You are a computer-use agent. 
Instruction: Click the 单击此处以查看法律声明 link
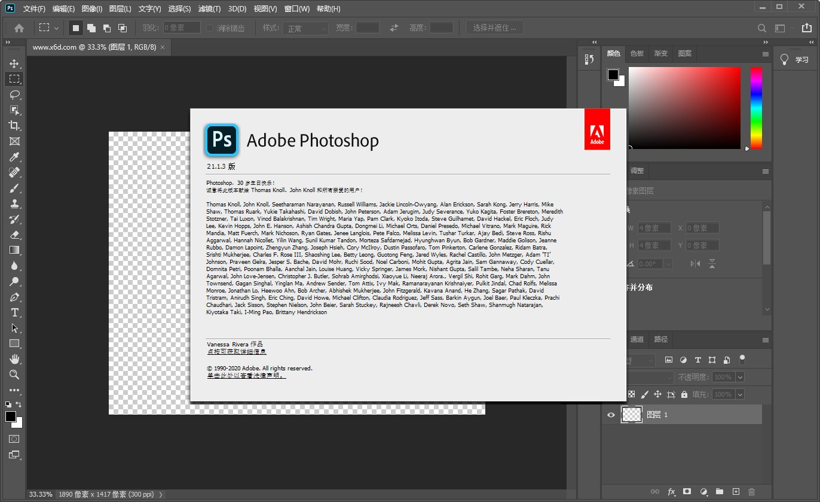coord(247,376)
